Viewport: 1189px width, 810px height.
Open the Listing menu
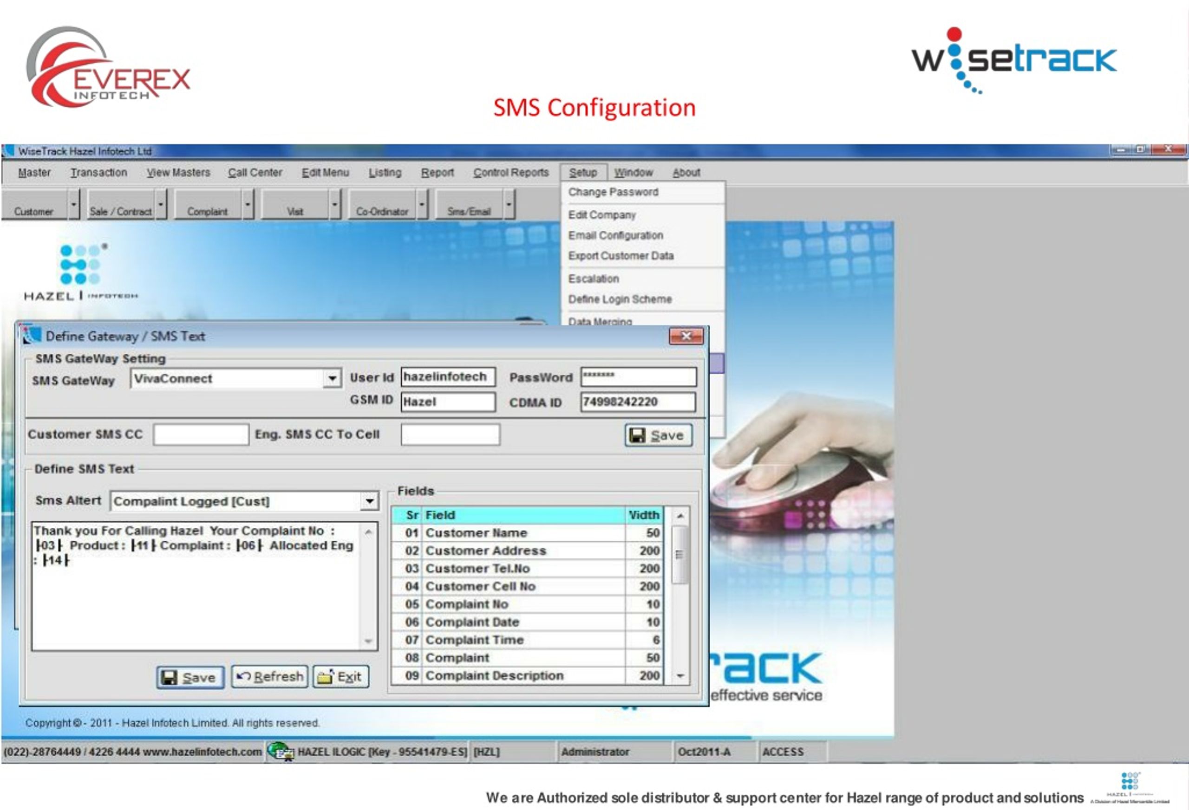(x=385, y=172)
